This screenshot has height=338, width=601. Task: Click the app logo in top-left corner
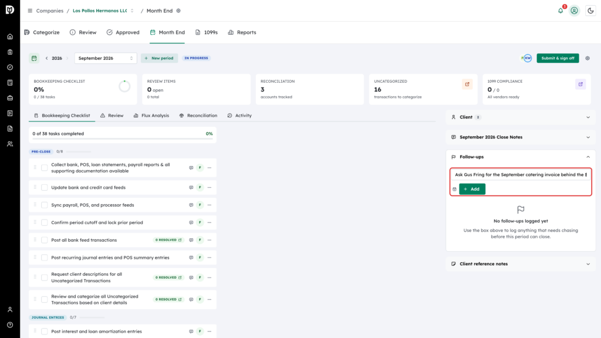(10, 10)
